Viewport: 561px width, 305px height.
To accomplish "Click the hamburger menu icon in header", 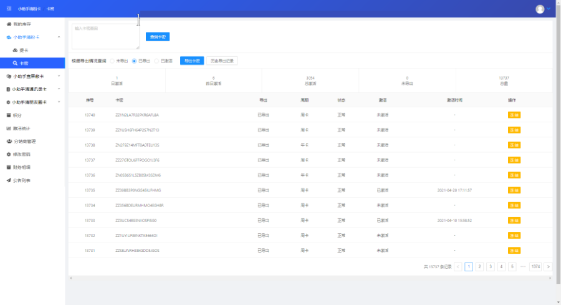I will 9,9.
